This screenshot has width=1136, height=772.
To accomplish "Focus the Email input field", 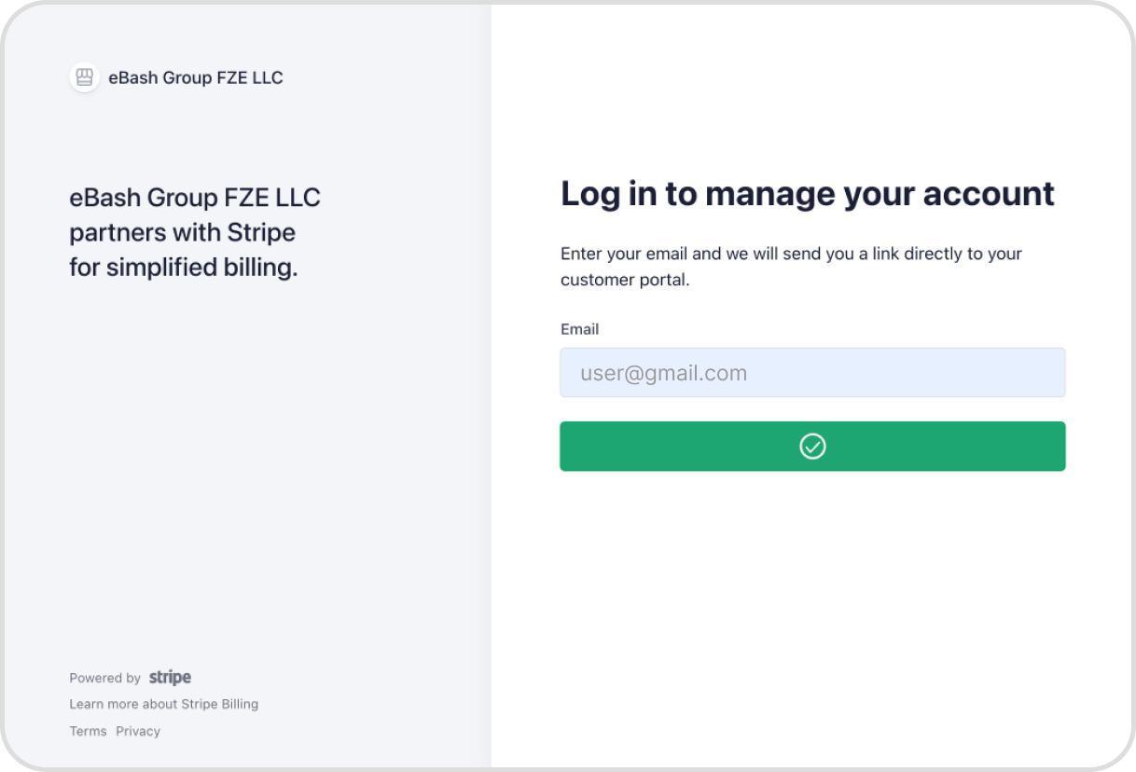I will point(812,373).
